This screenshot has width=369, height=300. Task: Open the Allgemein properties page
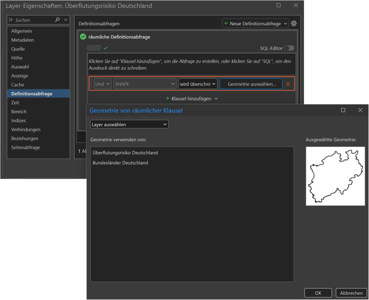tap(38, 31)
